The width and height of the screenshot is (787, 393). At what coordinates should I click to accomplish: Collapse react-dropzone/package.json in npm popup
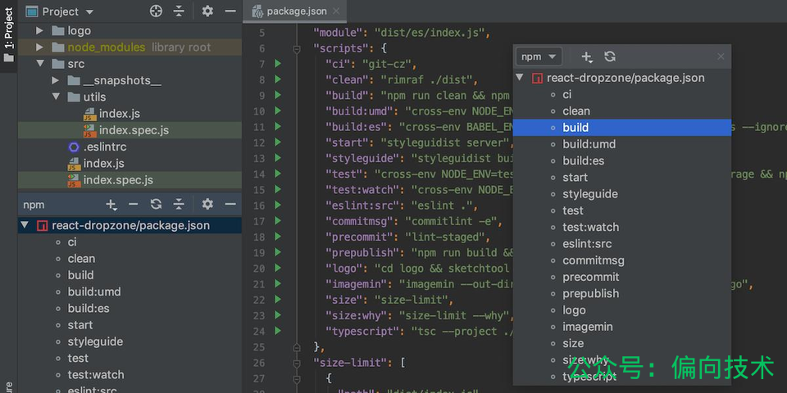click(x=520, y=78)
